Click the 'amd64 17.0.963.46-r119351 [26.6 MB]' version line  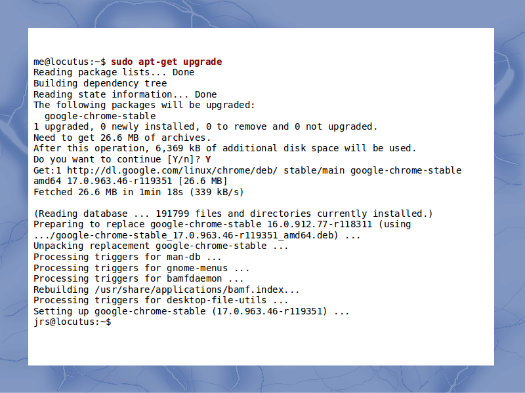[x=130, y=181]
